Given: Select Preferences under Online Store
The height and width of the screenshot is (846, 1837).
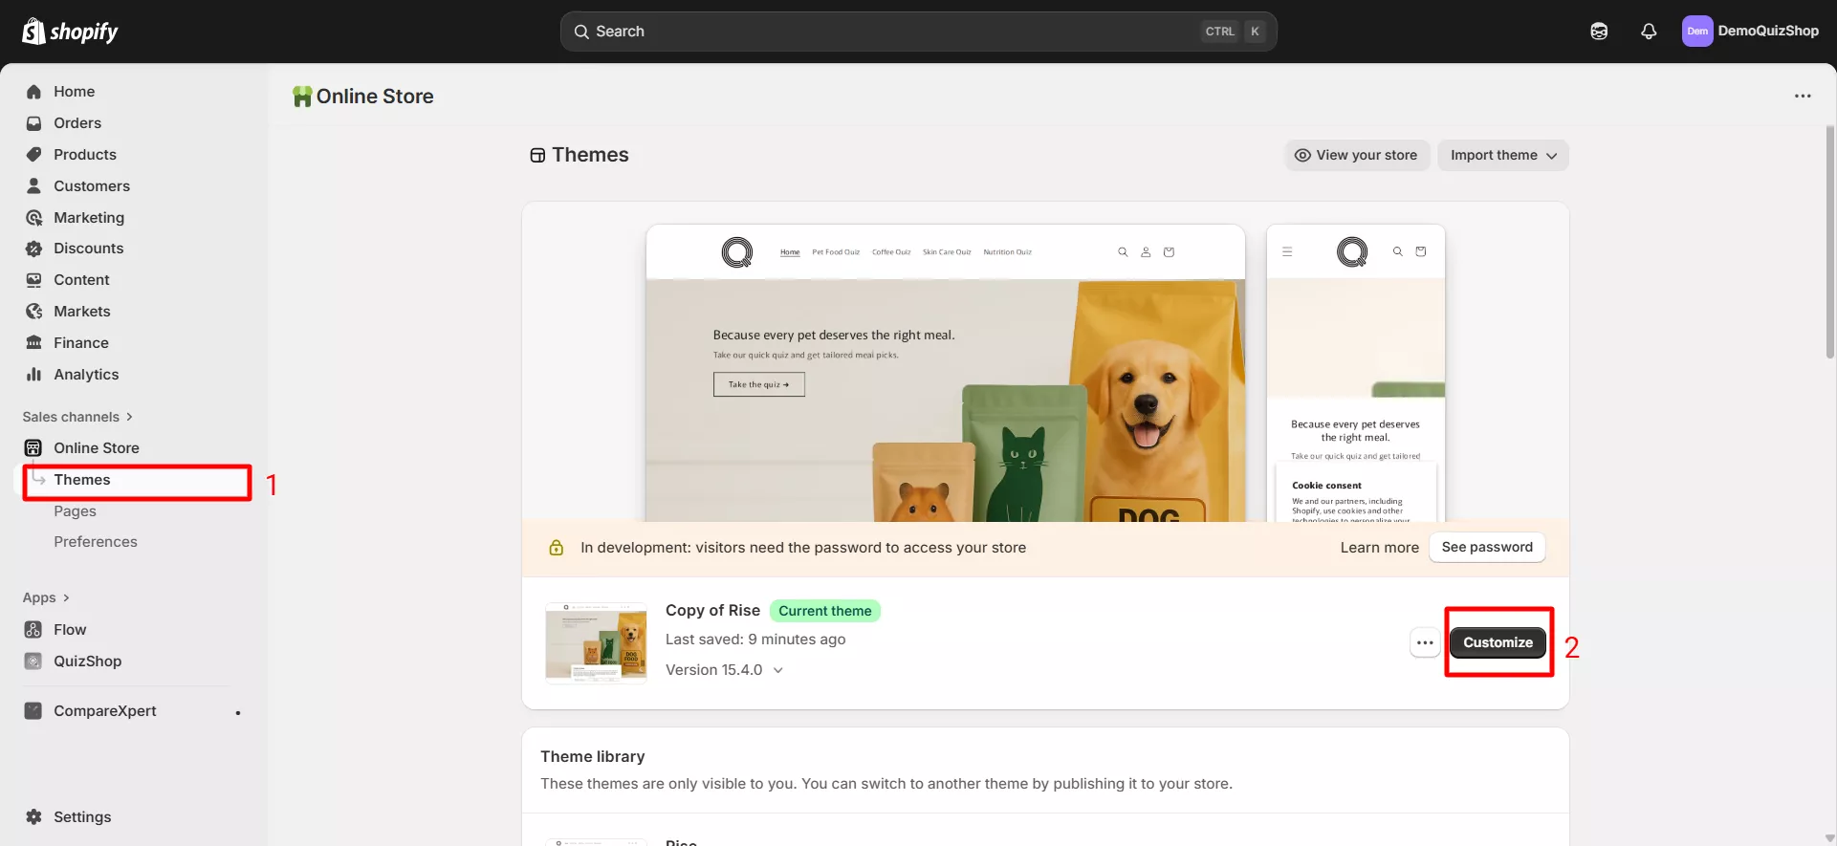Looking at the screenshot, I should click(96, 541).
